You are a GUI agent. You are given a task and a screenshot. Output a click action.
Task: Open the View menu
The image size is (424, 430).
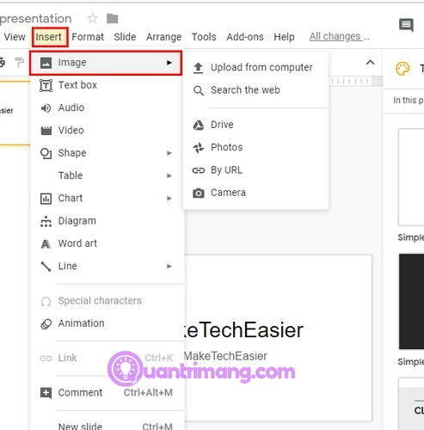[15, 37]
